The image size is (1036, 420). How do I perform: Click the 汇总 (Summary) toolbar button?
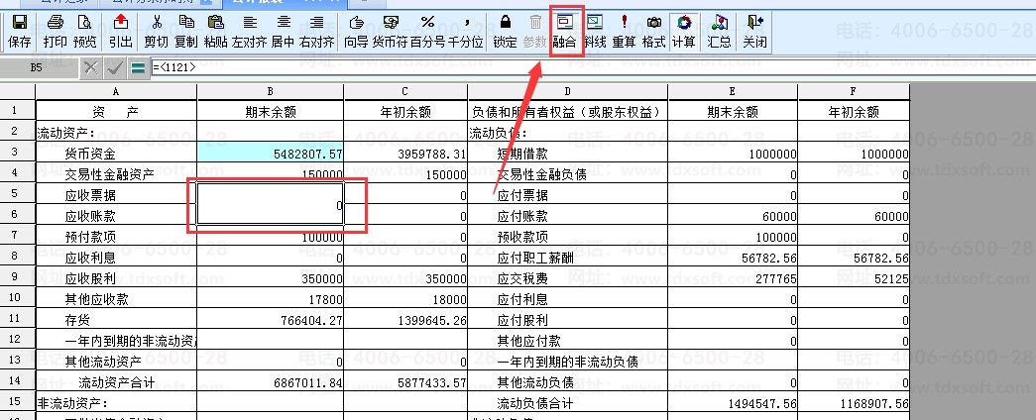click(x=720, y=32)
